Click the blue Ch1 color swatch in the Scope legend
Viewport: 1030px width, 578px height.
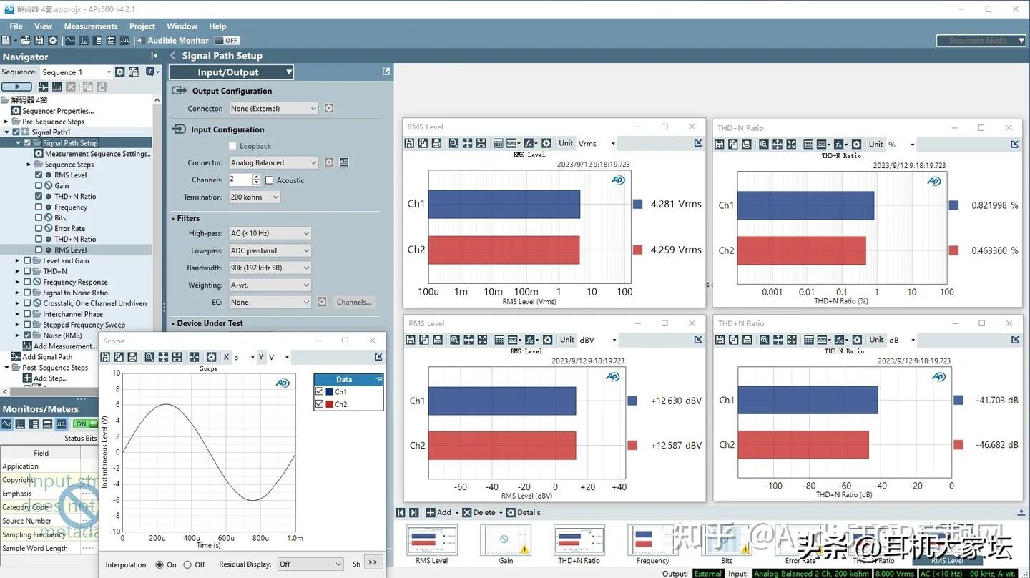(x=329, y=392)
